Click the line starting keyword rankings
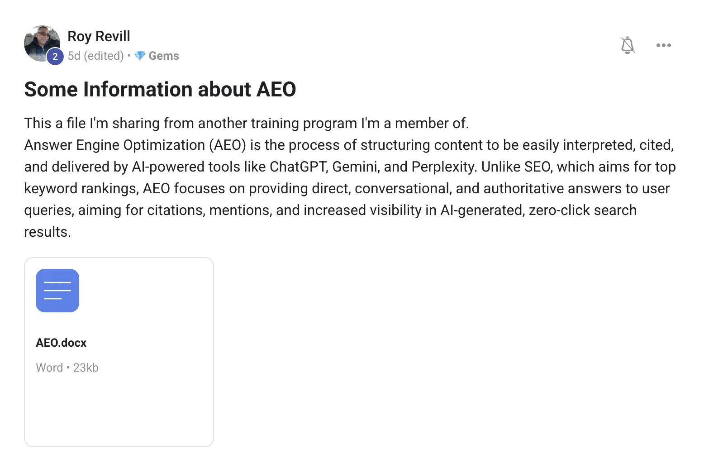Screen dimensions: 704x459 tap(347, 188)
